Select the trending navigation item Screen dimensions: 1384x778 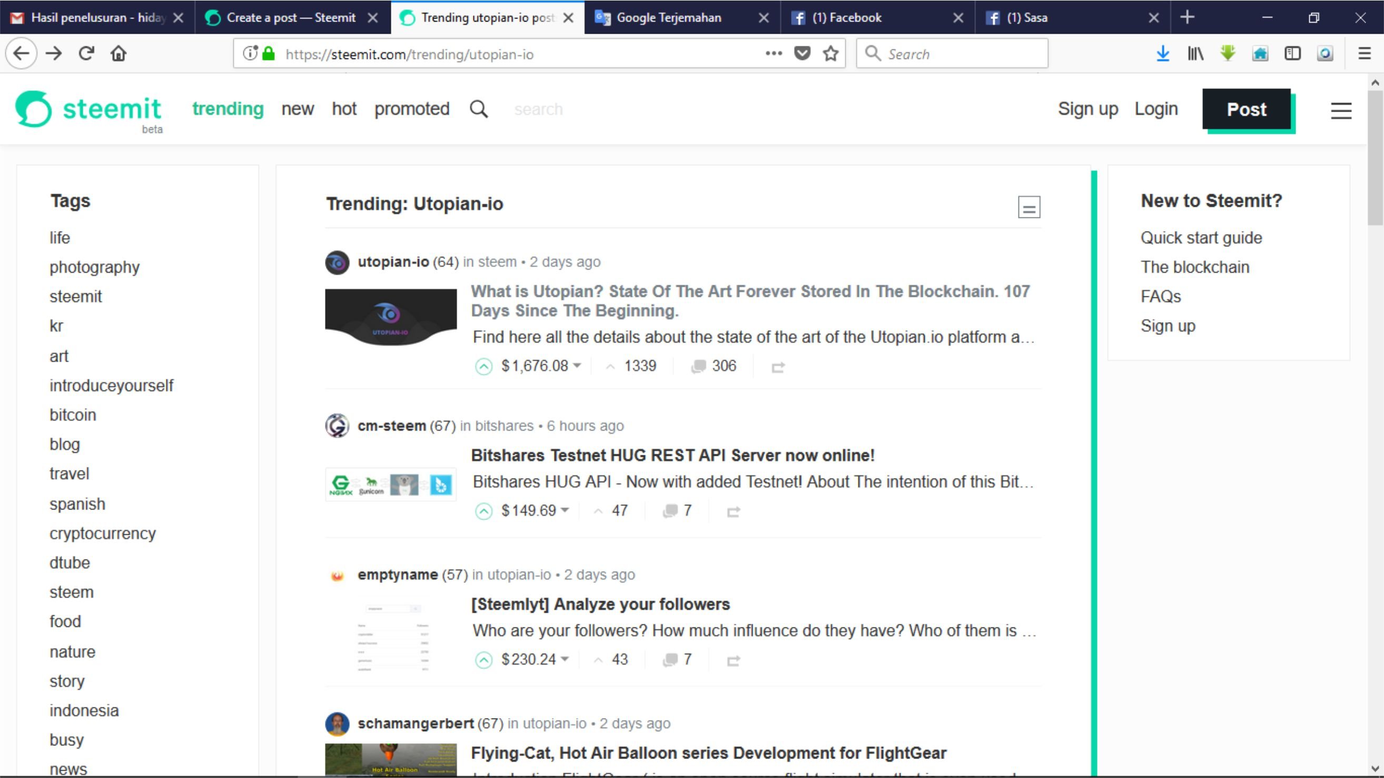[228, 109]
